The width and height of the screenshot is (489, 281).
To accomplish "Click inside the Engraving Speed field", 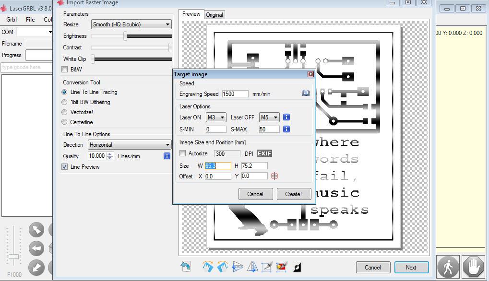I will tap(235, 94).
